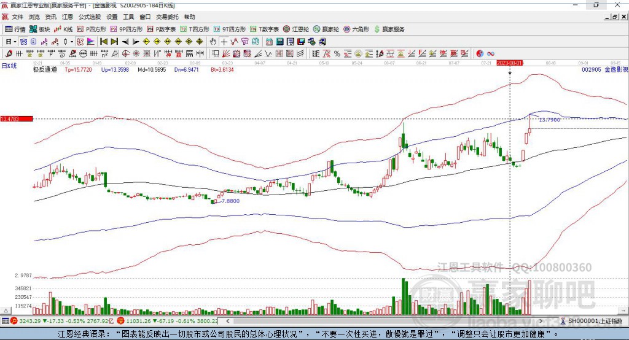Click the first yellow diamond arrow icon
This screenshot has width=629, height=340.
[146, 42]
